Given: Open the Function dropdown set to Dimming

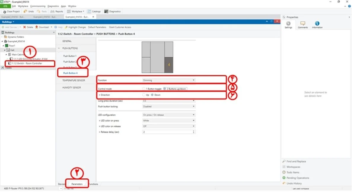Looking at the screenshot, I should [x=169, y=80].
